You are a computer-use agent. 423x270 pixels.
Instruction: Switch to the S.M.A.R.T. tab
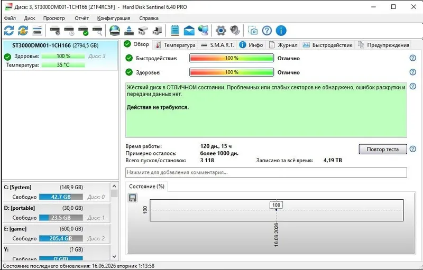[218, 45]
